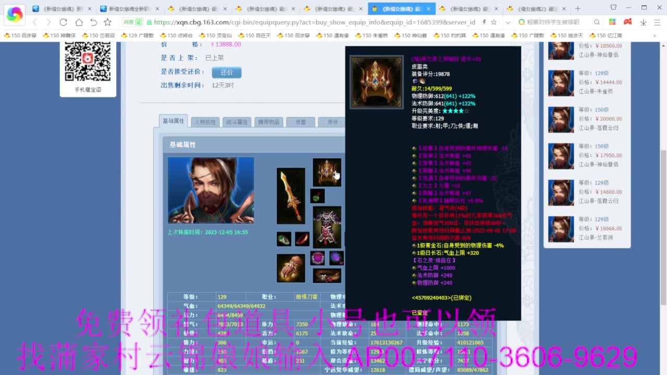Click the colorful browser logo icon

point(14,14)
